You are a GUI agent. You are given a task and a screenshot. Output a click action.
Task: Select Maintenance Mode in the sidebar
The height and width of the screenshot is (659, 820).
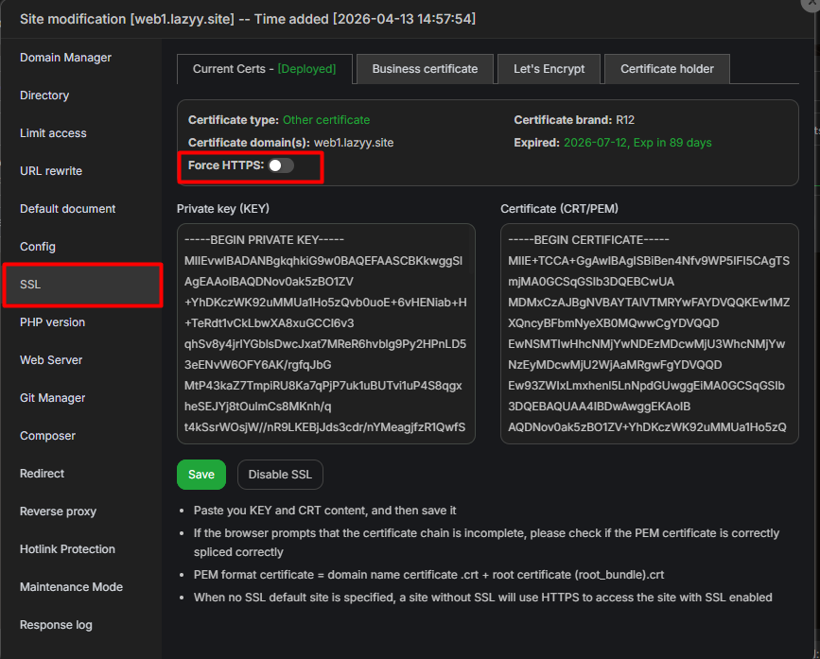click(x=71, y=587)
